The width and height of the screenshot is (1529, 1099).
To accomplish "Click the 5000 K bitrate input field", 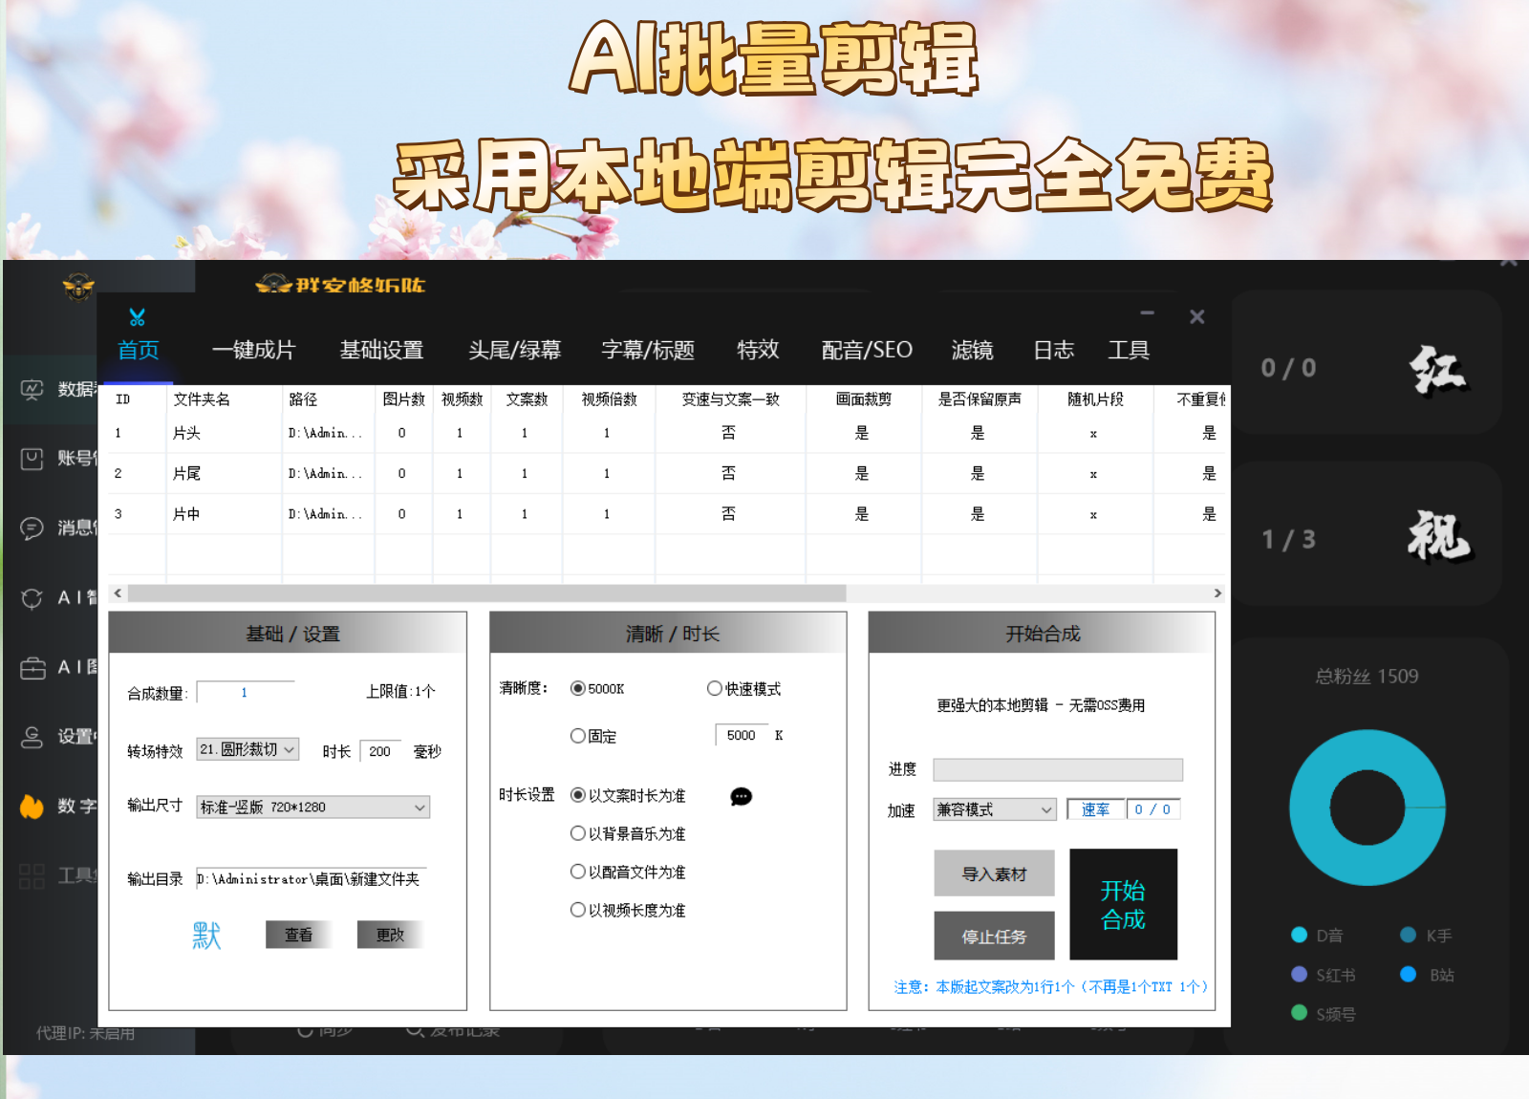I will point(742,735).
